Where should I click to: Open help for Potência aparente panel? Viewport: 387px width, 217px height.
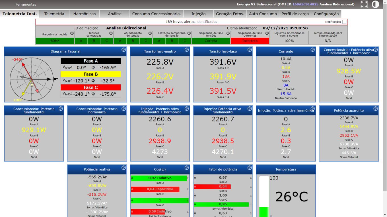point(375,109)
